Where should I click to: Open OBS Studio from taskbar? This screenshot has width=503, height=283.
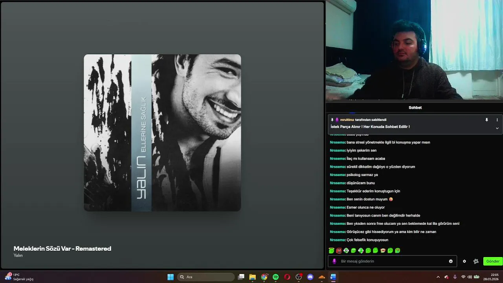coord(299,277)
